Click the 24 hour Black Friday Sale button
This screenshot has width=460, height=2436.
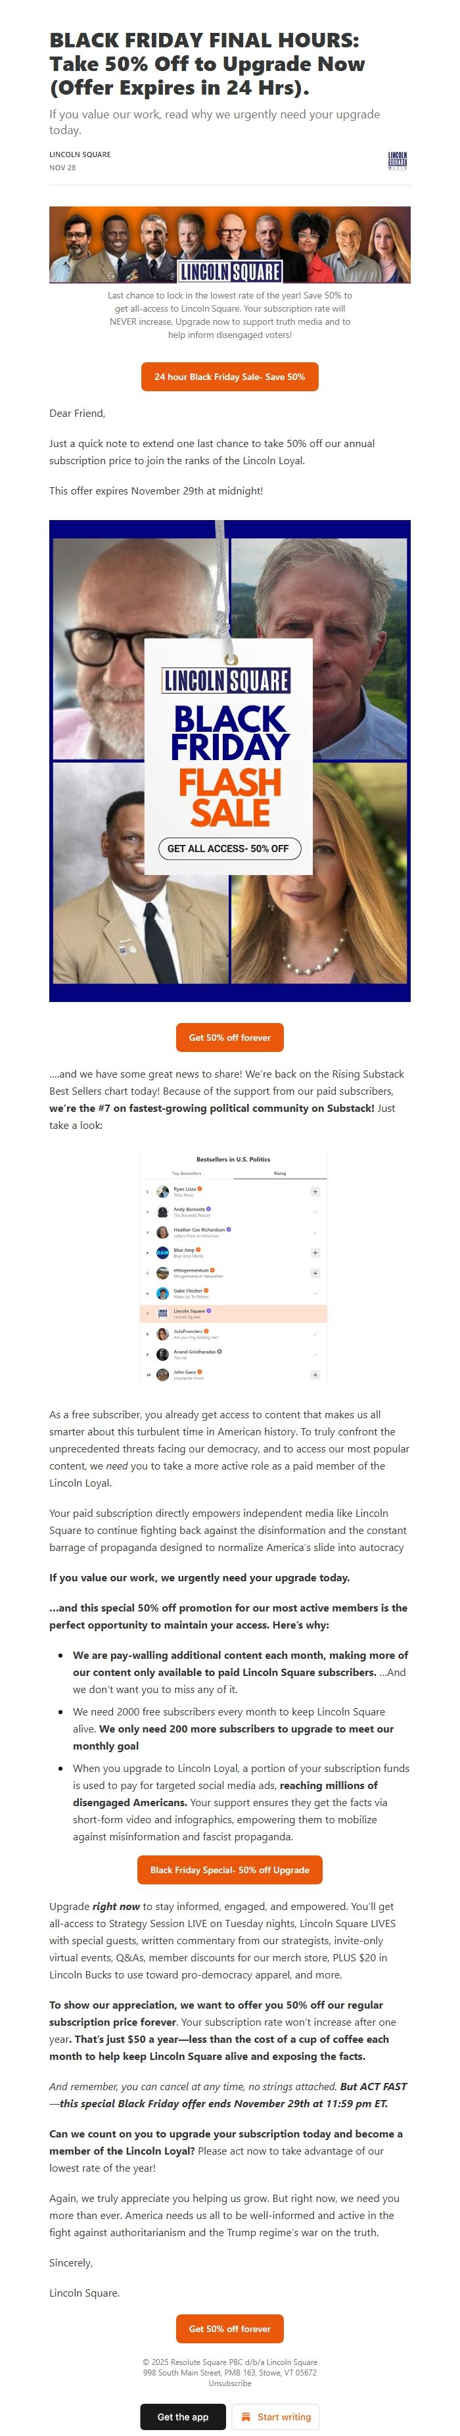(x=229, y=377)
